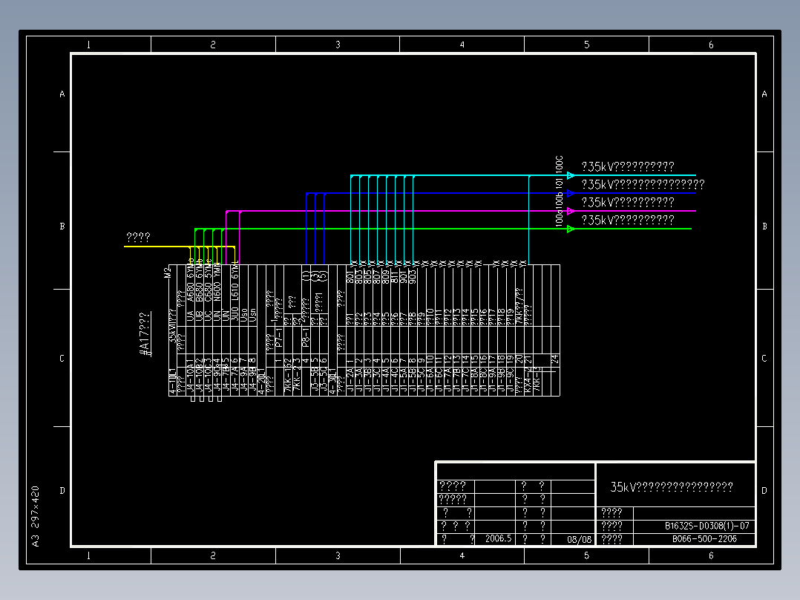Select terminal wire number 809
This screenshot has height=600, width=800.
(x=386, y=277)
